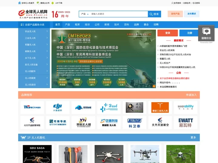Open the 百科 nav menu item
This screenshot has width=218, height=163.
point(127,25)
